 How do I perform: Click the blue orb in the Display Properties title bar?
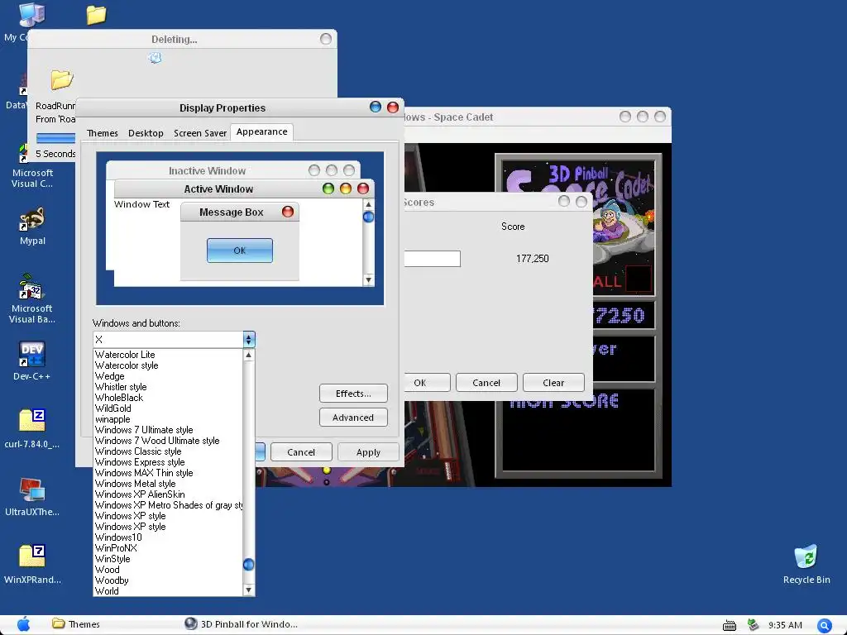click(376, 107)
